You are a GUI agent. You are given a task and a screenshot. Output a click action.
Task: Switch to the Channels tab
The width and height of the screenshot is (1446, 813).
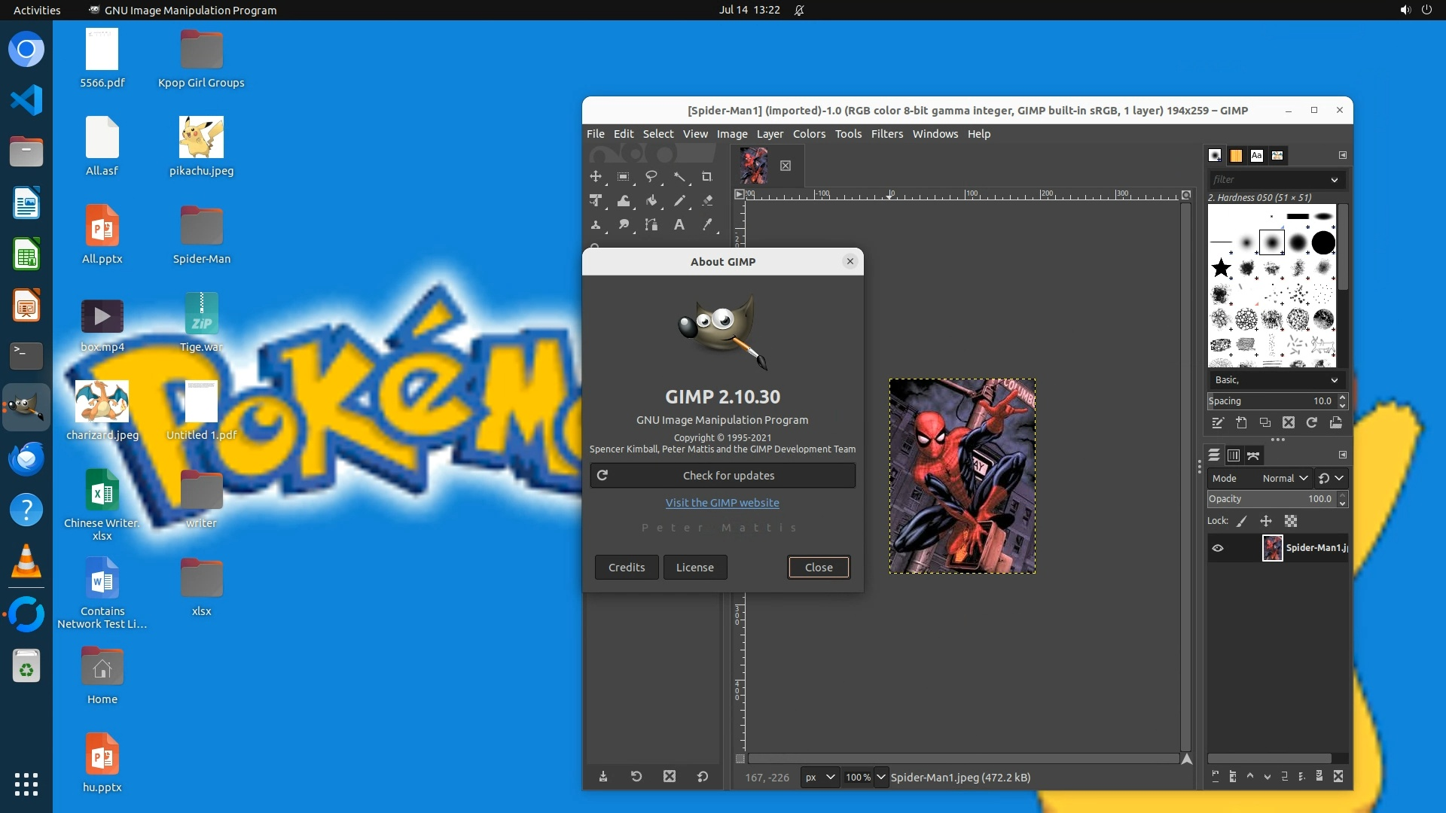point(1234,455)
